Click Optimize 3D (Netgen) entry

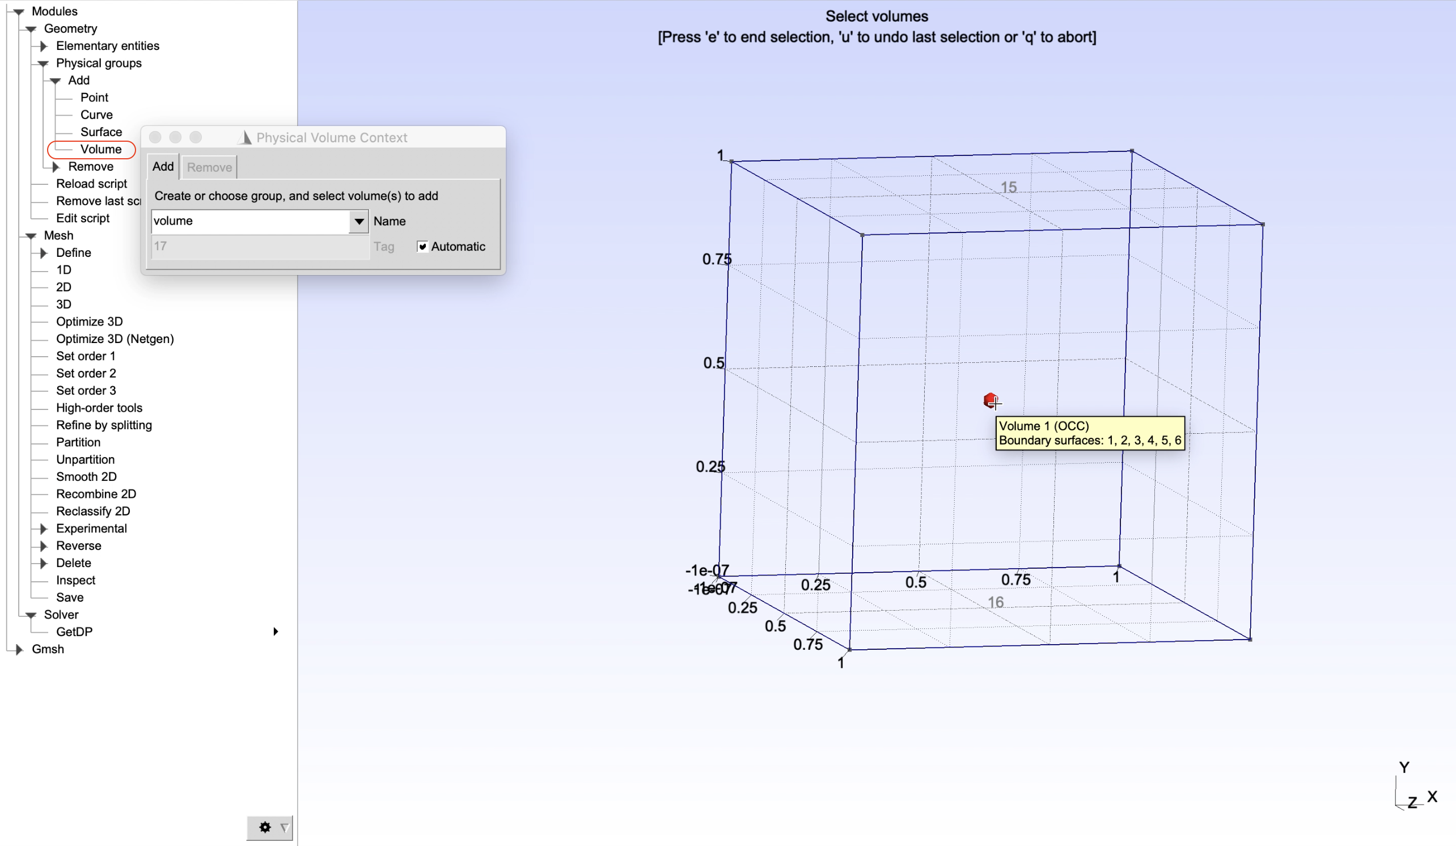[x=115, y=339]
